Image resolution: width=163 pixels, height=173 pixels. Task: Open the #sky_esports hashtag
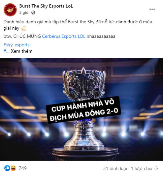click(16, 45)
